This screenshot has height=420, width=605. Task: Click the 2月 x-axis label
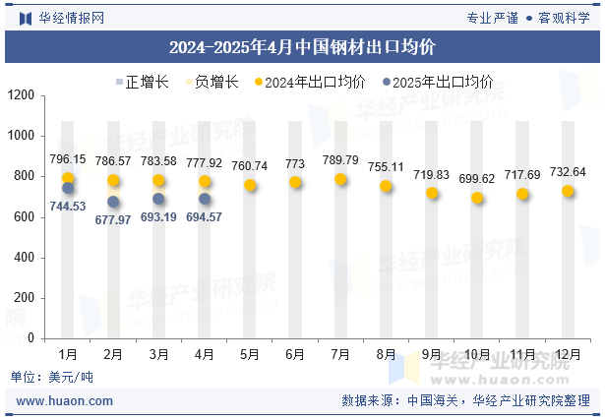click(113, 354)
